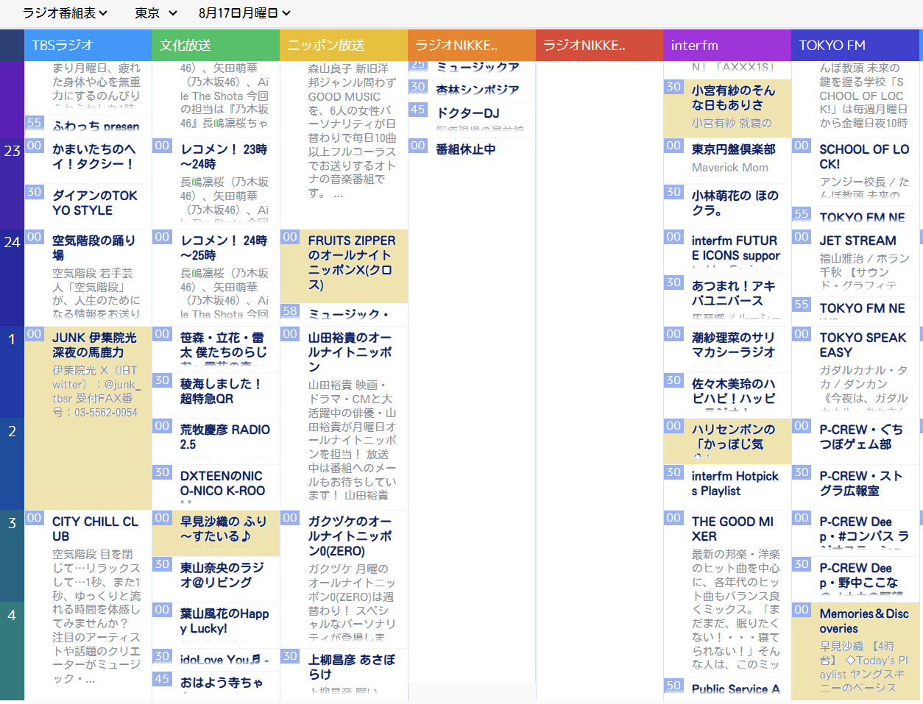
Task: Select the ニッポン放送 station header
Action: coord(344,45)
